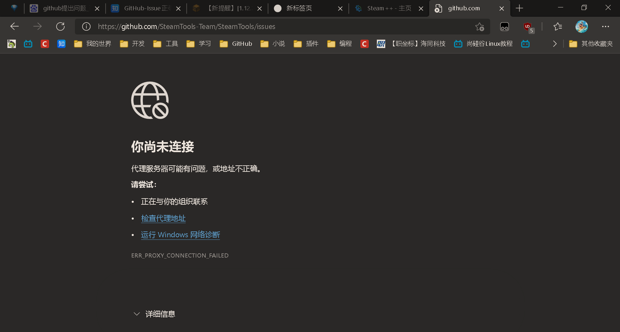Open the user profile avatar
The width and height of the screenshot is (620, 332).
click(582, 26)
